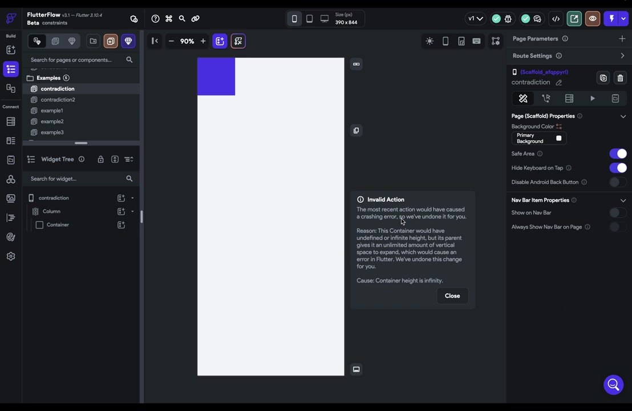Select phone device preview
The width and height of the screenshot is (632, 411).
[294, 19]
